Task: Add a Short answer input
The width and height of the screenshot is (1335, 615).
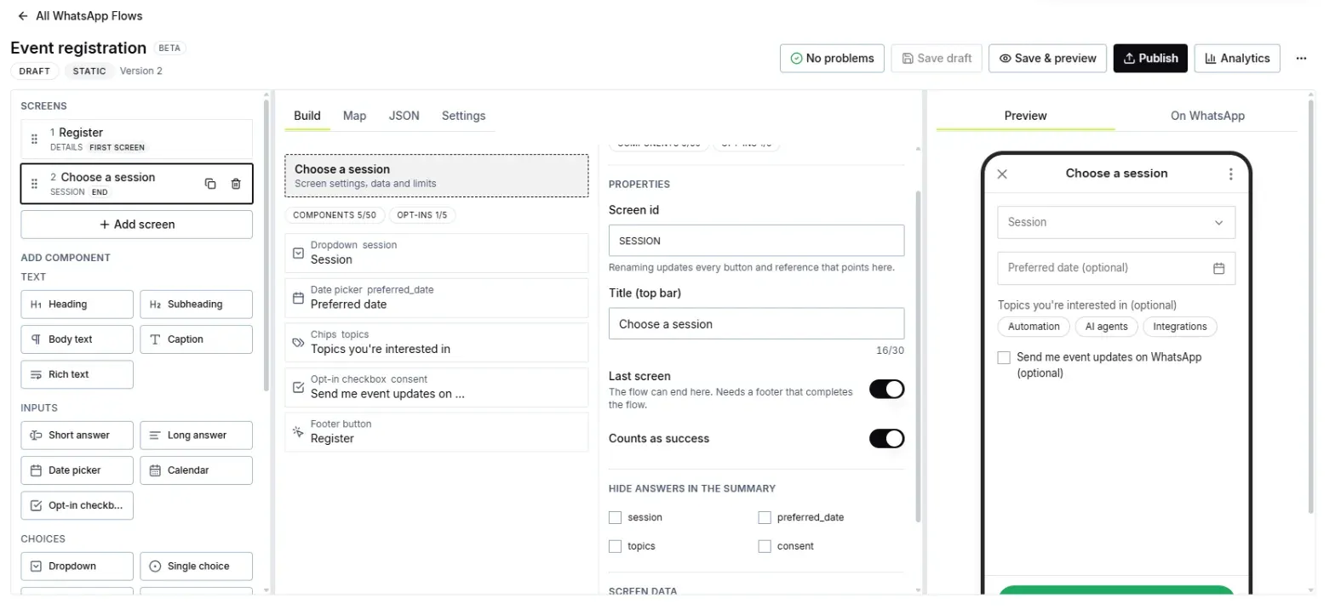Action: 77,436
